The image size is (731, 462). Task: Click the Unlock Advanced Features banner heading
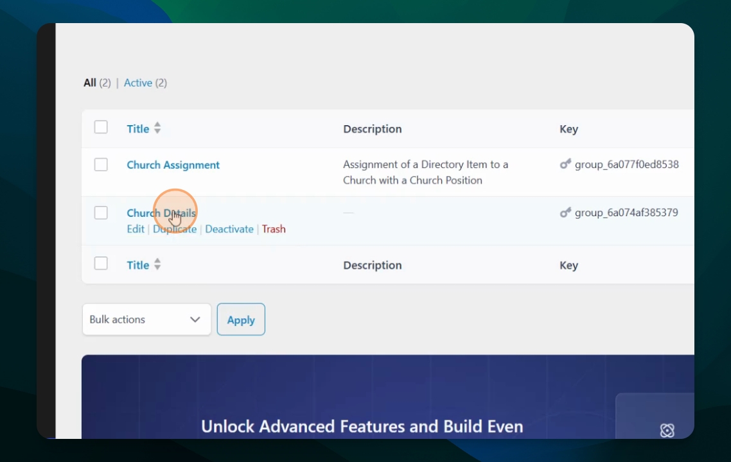pos(362,427)
